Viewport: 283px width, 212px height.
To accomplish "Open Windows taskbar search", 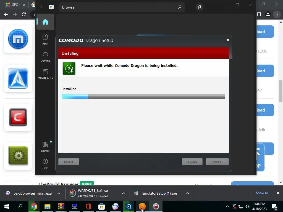I will click(20, 206).
